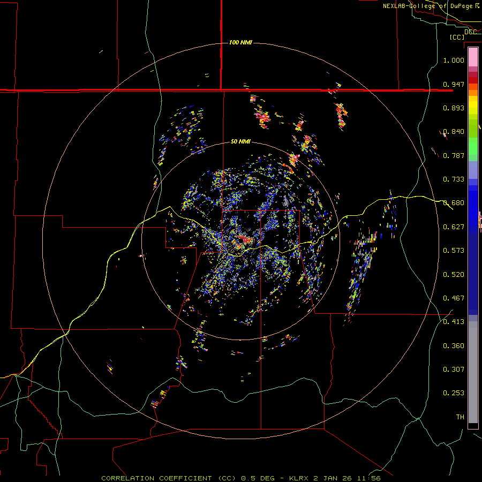Select the 0.253 legend value
The height and width of the screenshot is (482, 482).
(454, 393)
